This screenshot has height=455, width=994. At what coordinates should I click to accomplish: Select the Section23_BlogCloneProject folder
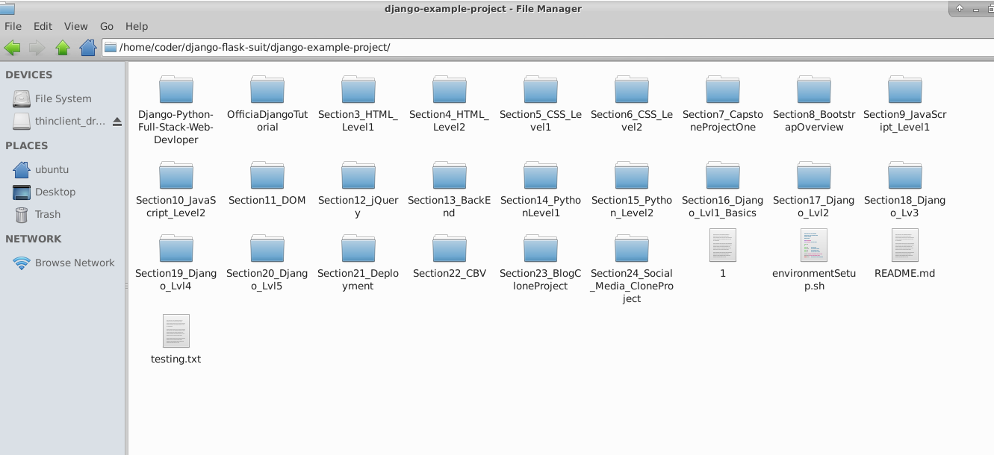[x=541, y=263]
